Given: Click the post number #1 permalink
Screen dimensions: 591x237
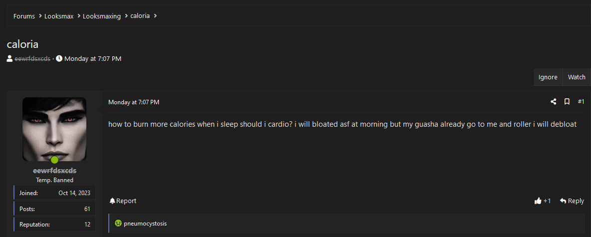Looking at the screenshot, I should [581, 102].
